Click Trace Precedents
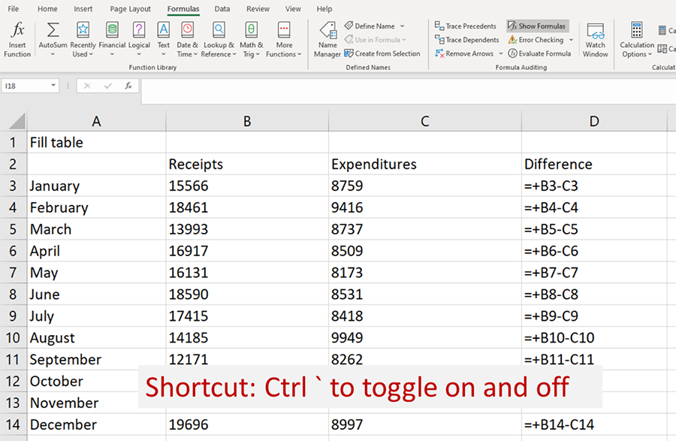This screenshot has height=441, width=676. click(x=466, y=26)
